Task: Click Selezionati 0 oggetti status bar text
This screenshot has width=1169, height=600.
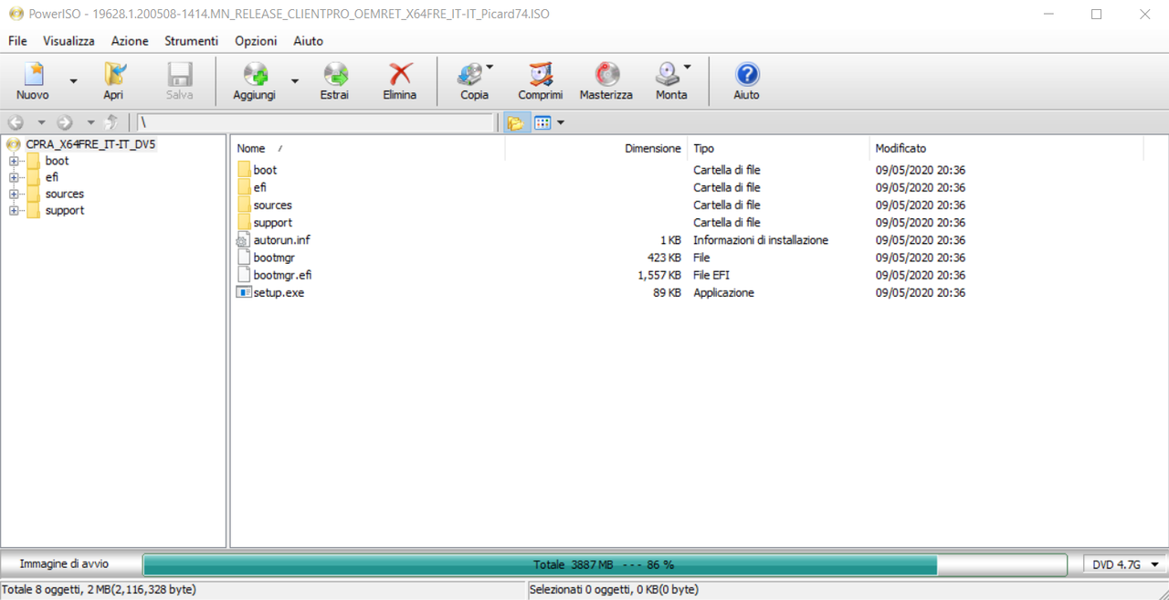Action: click(x=614, y=590)
